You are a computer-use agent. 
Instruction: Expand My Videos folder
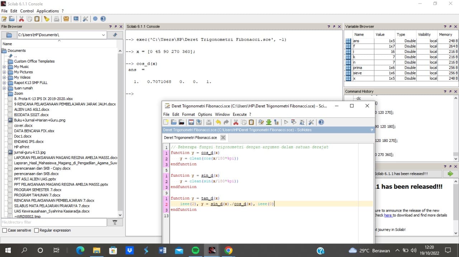tap(4, 78)
